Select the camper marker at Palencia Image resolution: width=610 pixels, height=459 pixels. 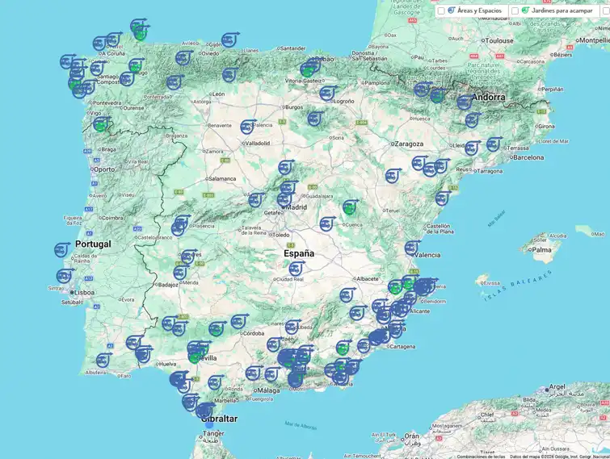click(x=247, y=127)
